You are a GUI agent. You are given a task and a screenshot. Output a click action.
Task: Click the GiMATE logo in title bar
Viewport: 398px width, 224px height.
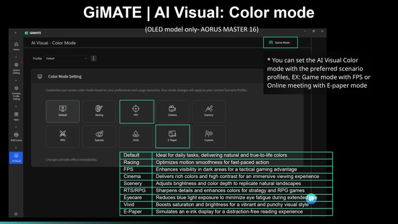pyautogui.click(x=33, y=33)
